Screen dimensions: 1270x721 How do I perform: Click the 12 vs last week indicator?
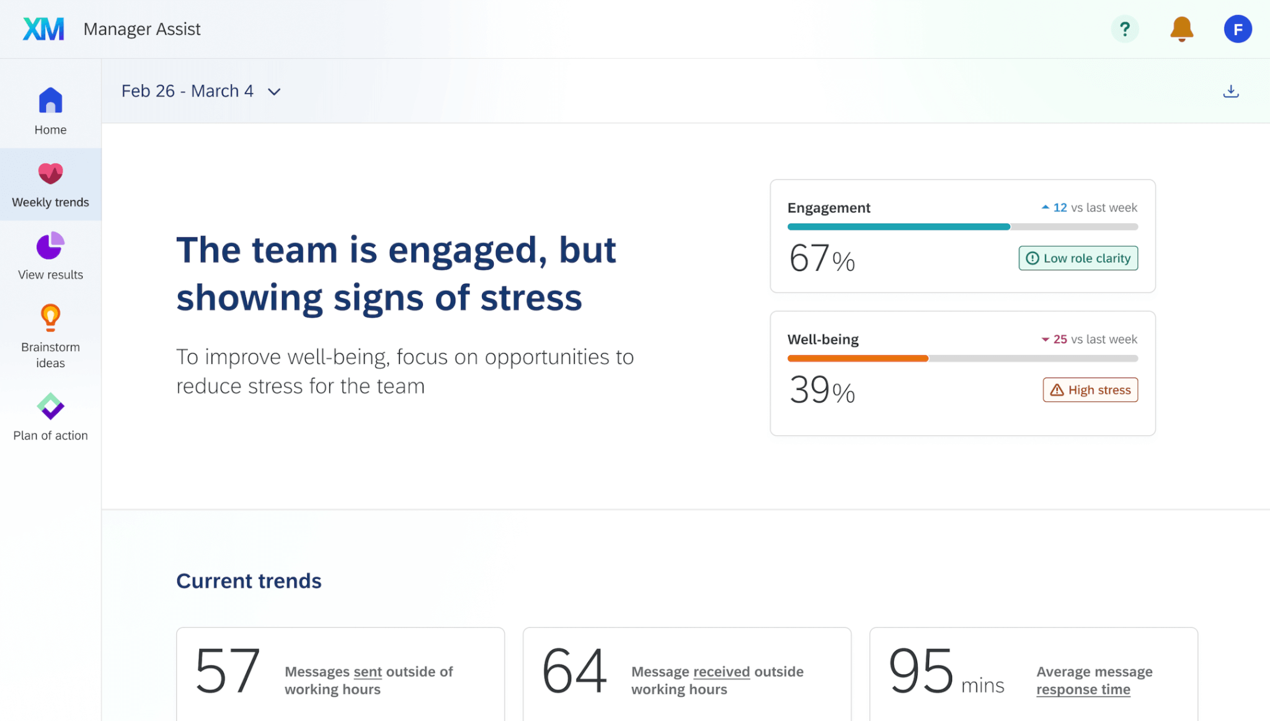(x=1089, y=208)
